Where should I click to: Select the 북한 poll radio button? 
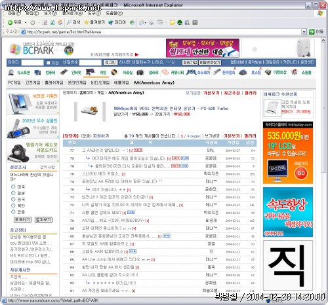pyautogui.click(x=13, y=206)
